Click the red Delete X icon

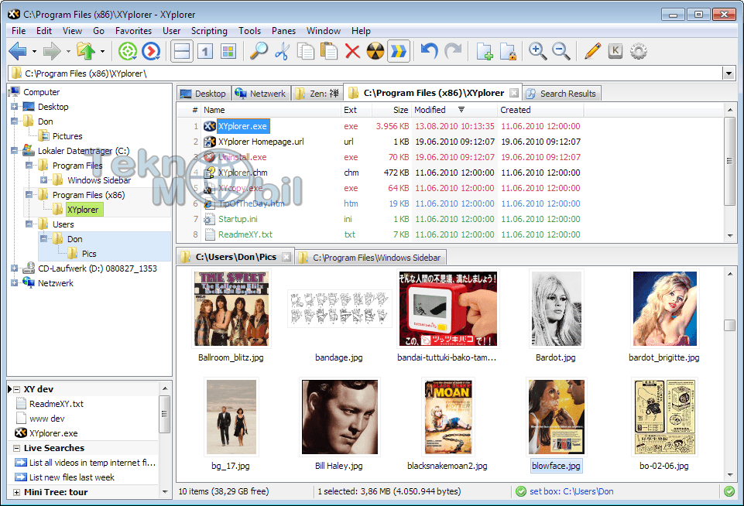pos(352,51)
